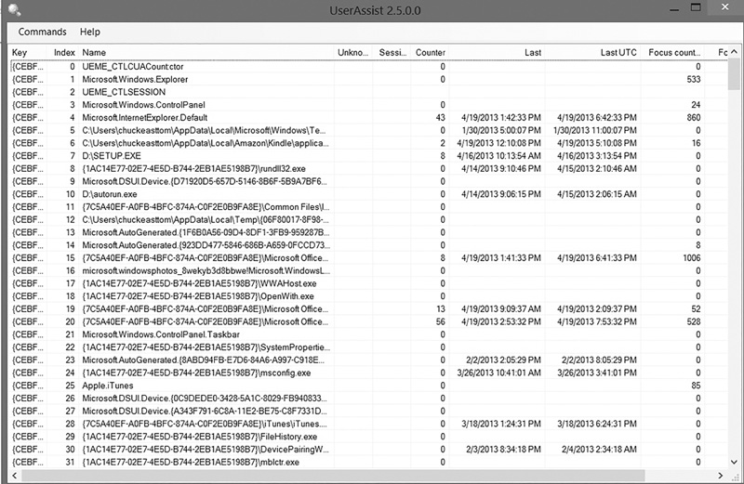Click the 1/30/2013 5:00:07 PM Last value

[x=500, y=130]
